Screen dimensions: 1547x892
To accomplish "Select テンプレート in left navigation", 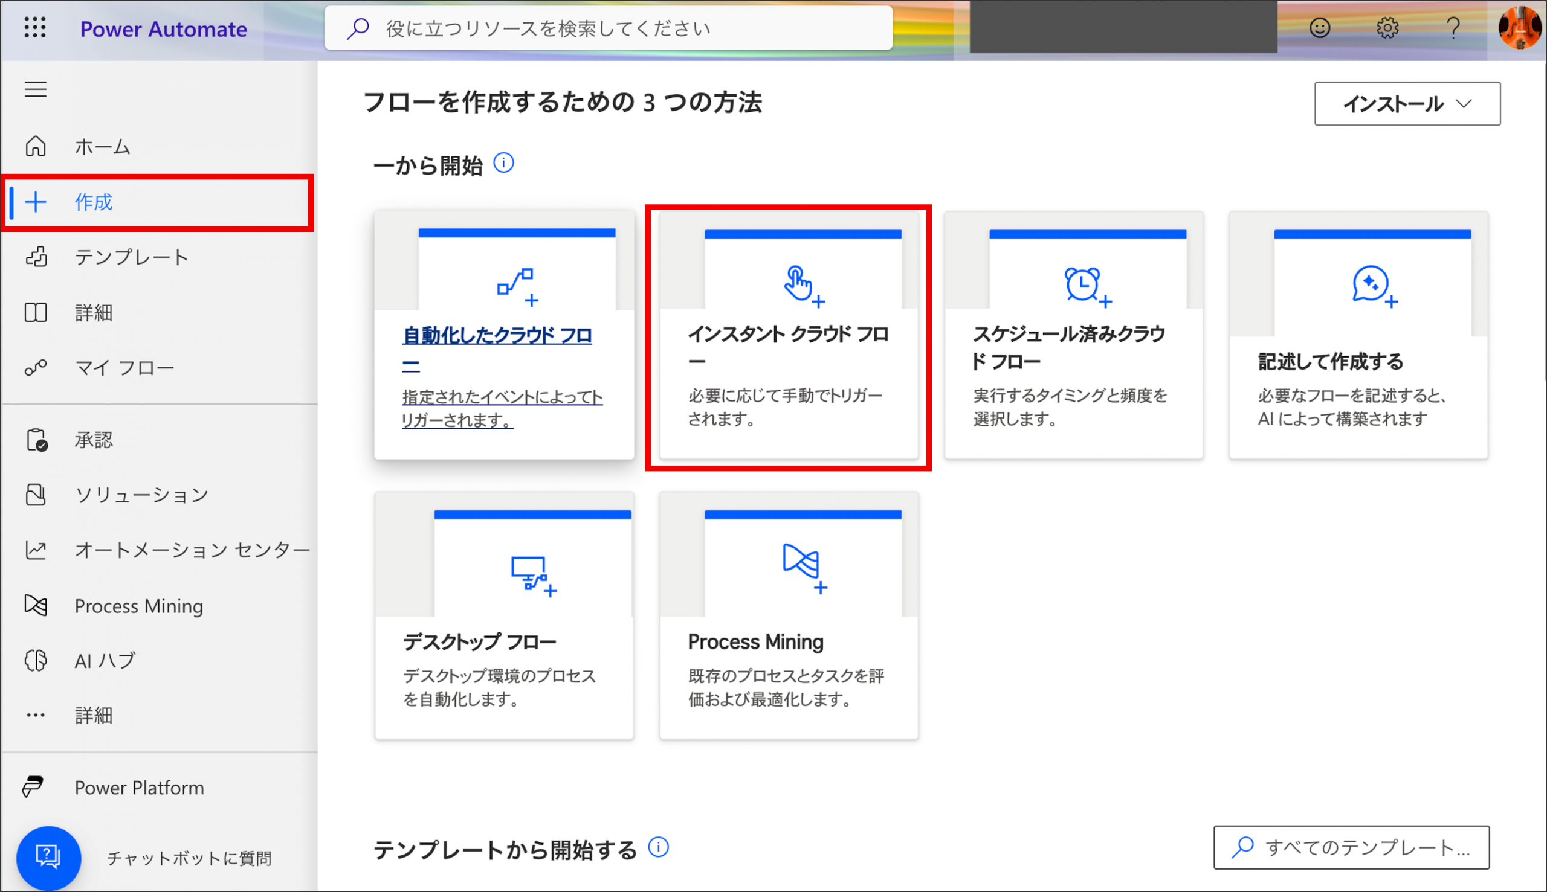I will coord(130,257).
